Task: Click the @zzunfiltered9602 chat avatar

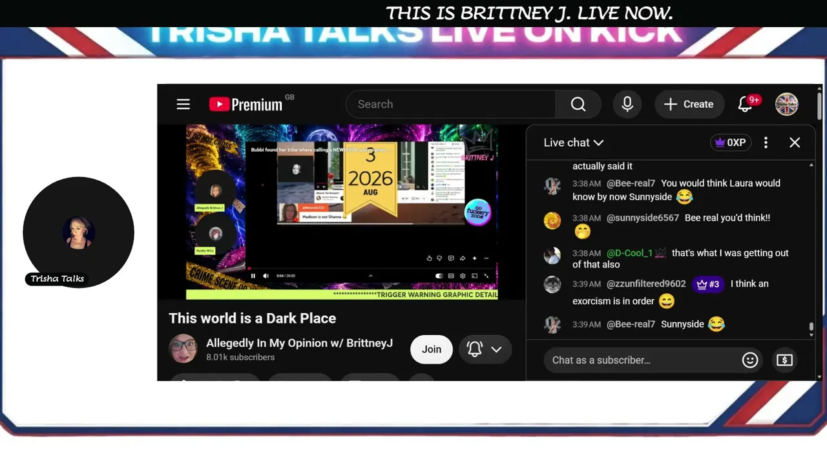Action: 552,285
